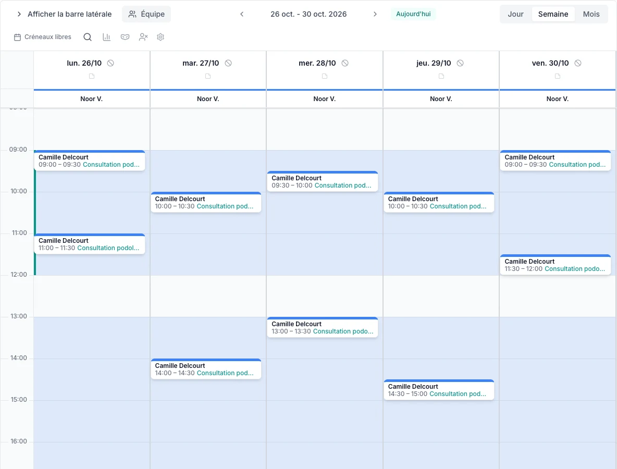Click Noor V. under Monday column
Image resolution: width=617 pixels, height=469 pixels.
[91, 99]
